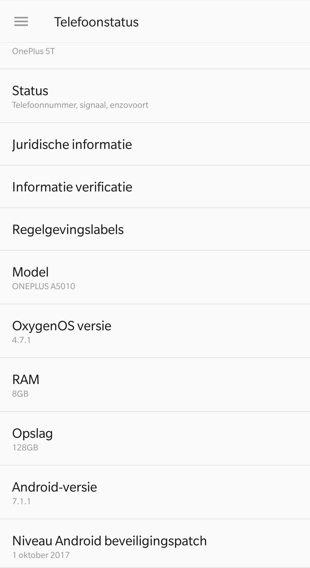Tap the 1 oktober 2017 patch date
The width and height of the screenshot is (310, 568).
tap(41, 555)
